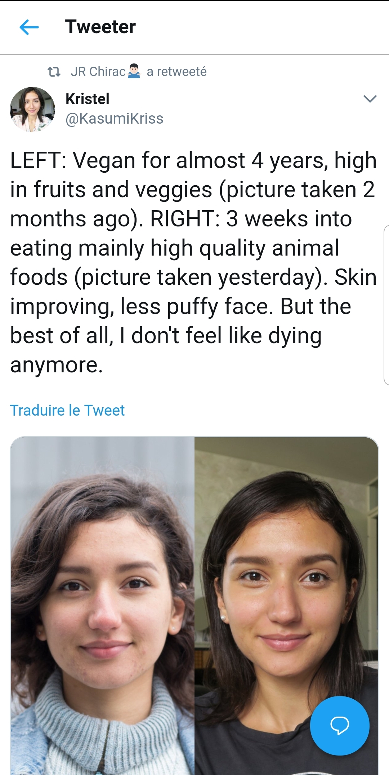Viewport: 389px width, 775px height.
Task: Click the 'a retweeté' label
Action: point(176,72)
